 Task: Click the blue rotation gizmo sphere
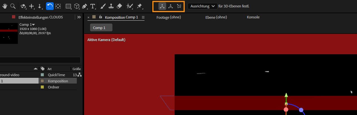[x=301, y=110]
